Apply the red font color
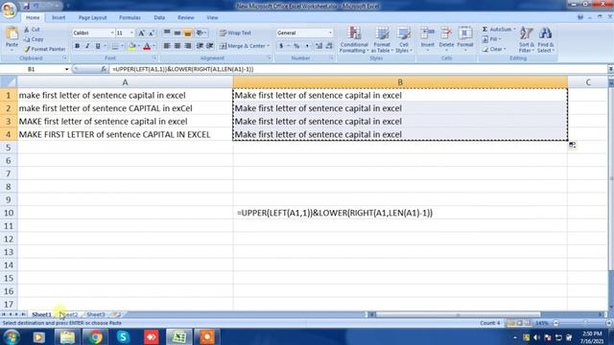 click(x=147, y=47)
